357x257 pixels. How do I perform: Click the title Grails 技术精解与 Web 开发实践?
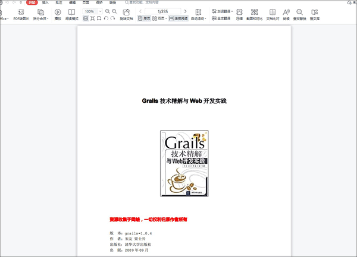click(184, 101)
